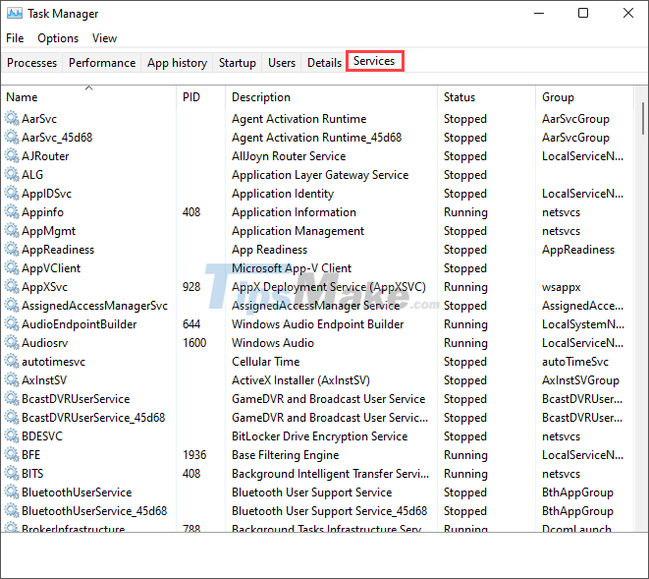Click the ALG service gear icon
Screen dimensions: 649x579
pos(12,175)
